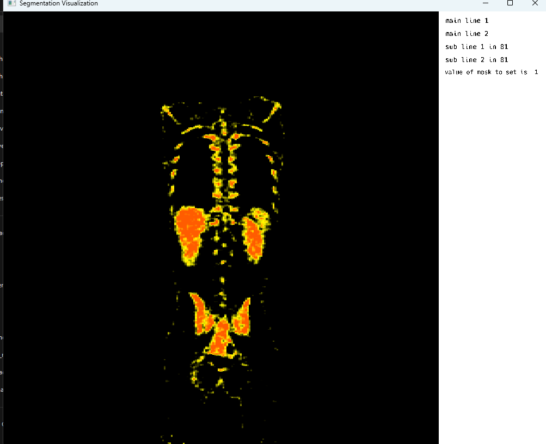Select the 'main line 1' text entry
Screen dimensions: 546x444
(x=467, y=21)
